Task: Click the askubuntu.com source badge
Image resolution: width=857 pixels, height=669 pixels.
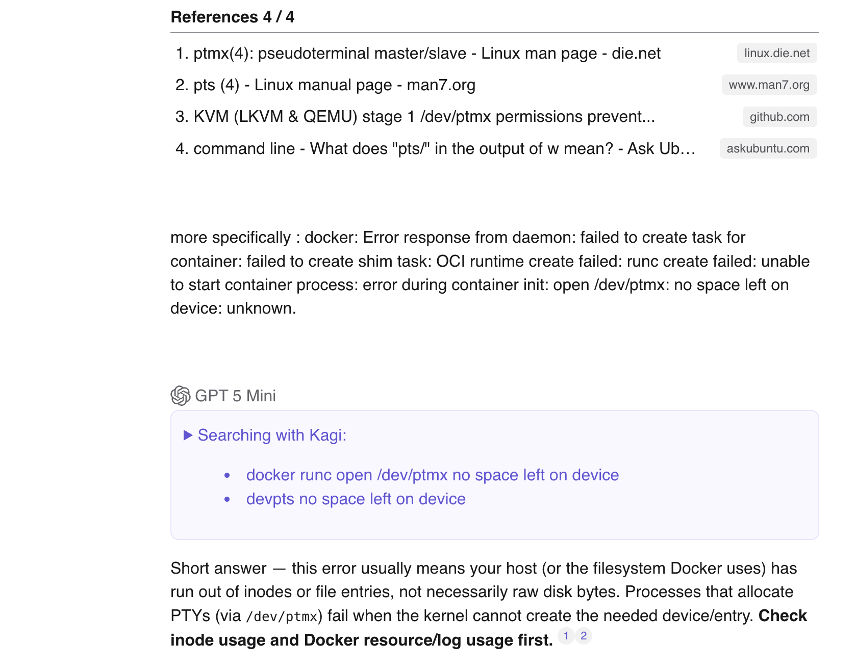Action: coord(768,148)
